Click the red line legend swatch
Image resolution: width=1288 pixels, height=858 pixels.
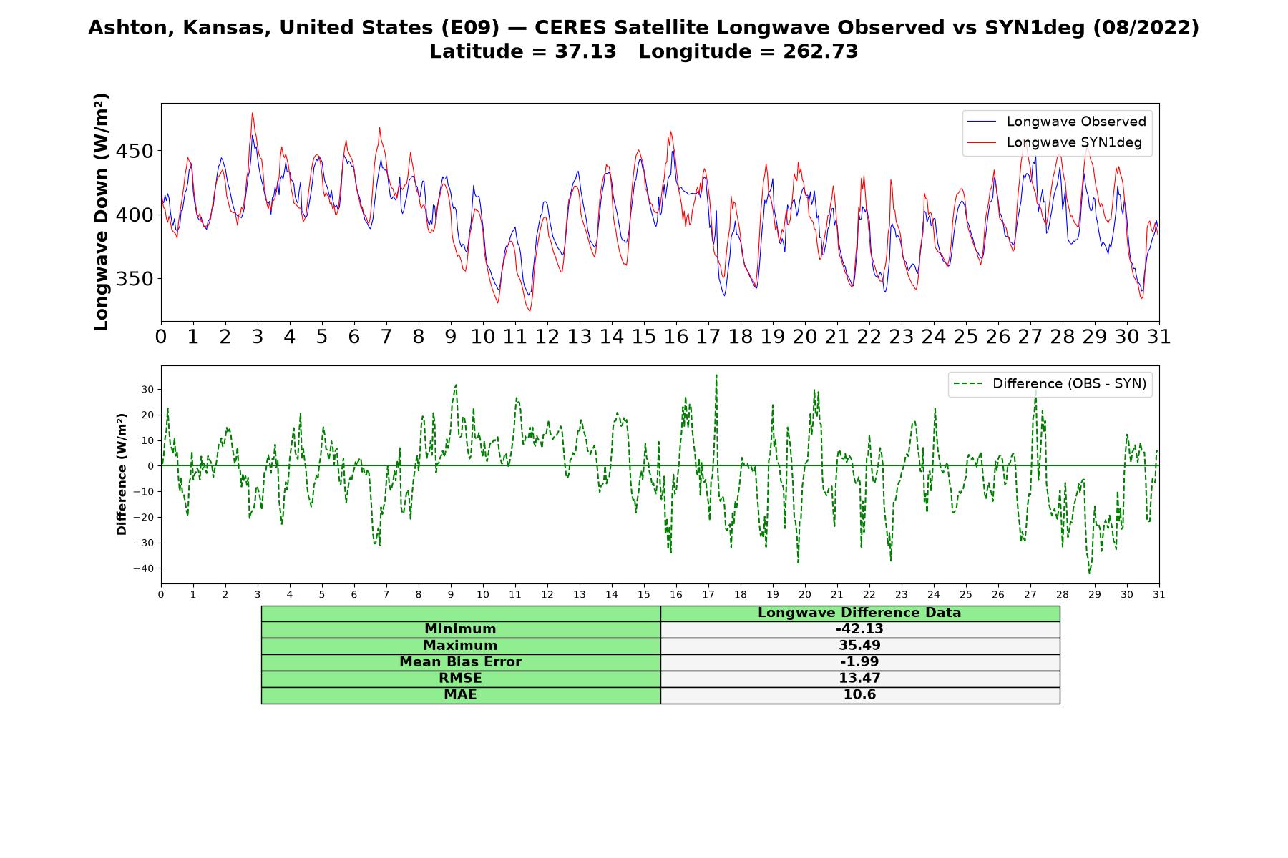981,143
